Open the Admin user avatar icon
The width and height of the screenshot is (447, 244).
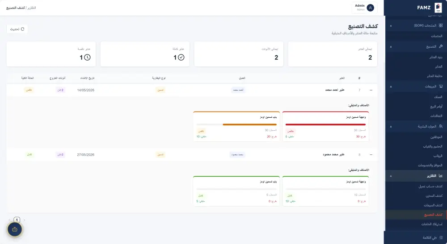pos(370,8)
